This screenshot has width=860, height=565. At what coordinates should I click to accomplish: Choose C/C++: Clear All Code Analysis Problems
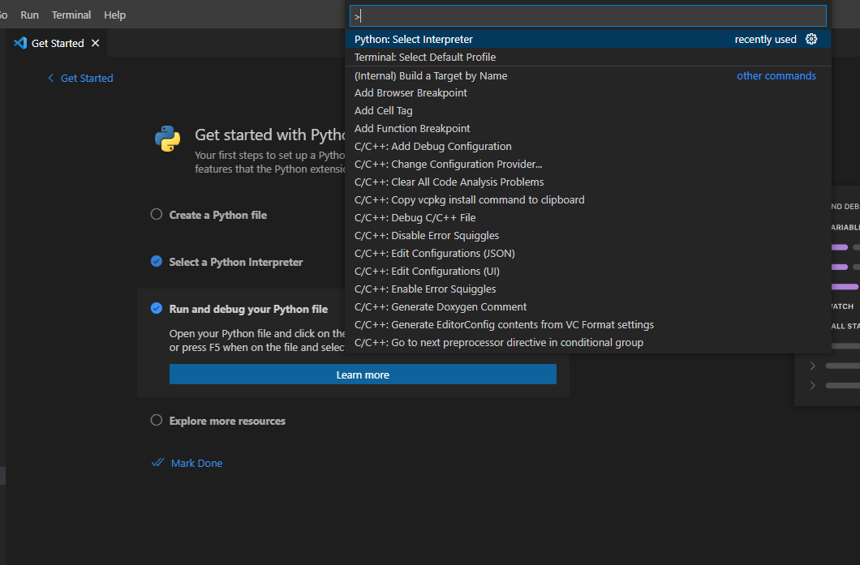pos(588,182)
